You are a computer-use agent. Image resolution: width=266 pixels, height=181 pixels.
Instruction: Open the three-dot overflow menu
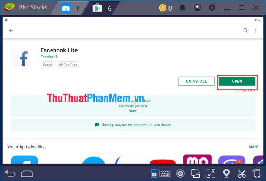pos(256,30)
